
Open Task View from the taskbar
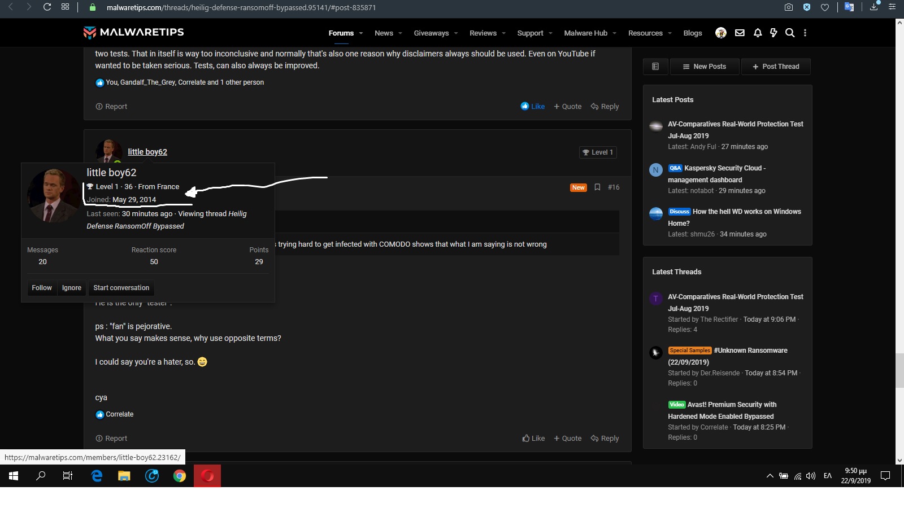point(68,476)
